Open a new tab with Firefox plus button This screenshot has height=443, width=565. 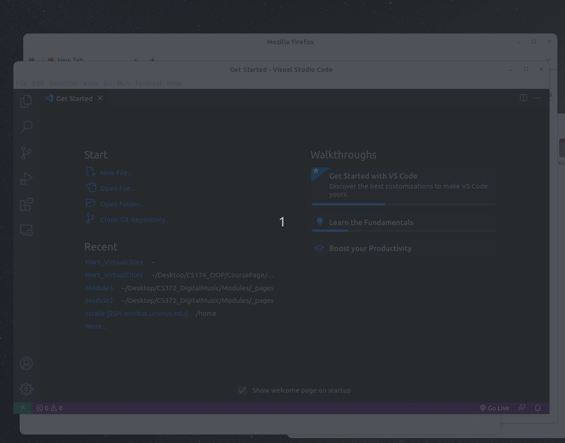153,59
